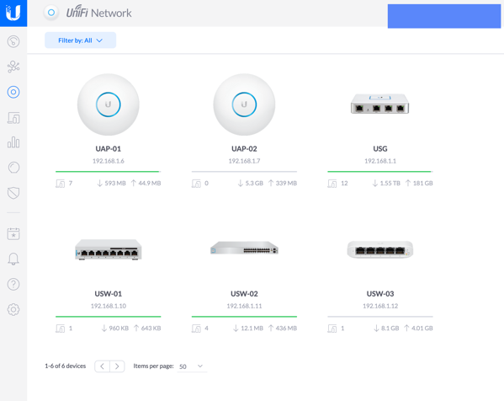Open the Statistics bar chart icon
Screen dimensions: 504x401
13,142
